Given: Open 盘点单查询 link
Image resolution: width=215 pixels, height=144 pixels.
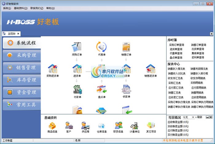Looking at the screenshot, I should point(176,57).
